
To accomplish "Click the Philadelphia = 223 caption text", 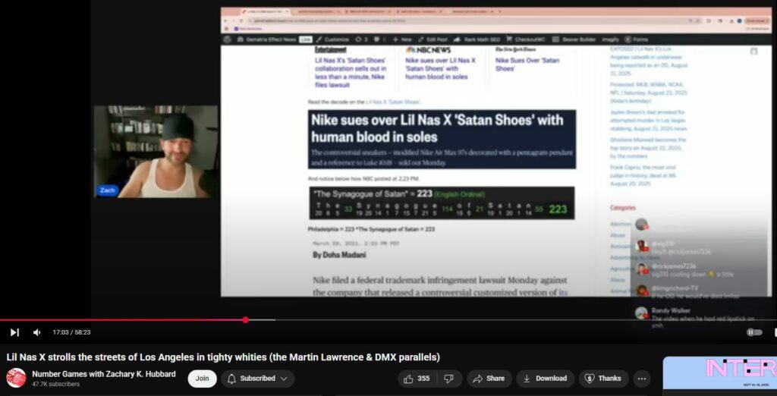I will click(371, 229).
